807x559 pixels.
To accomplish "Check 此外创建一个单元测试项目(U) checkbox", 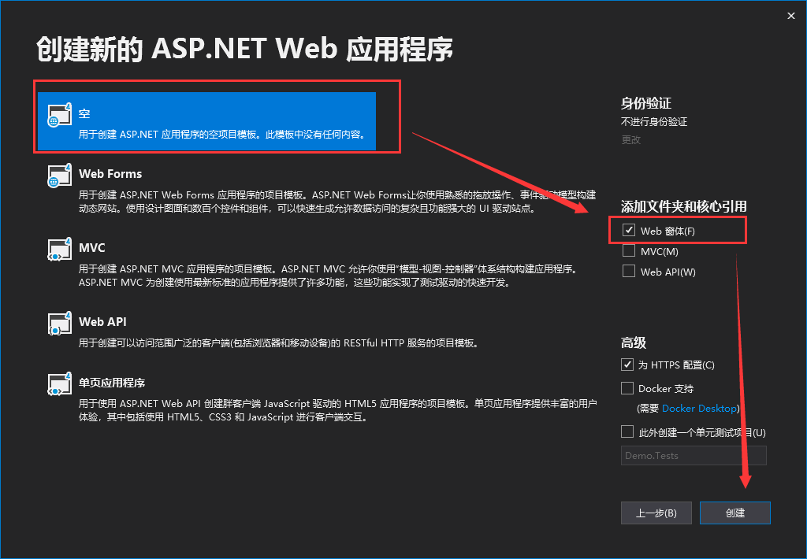I will (x=627, y=432).
